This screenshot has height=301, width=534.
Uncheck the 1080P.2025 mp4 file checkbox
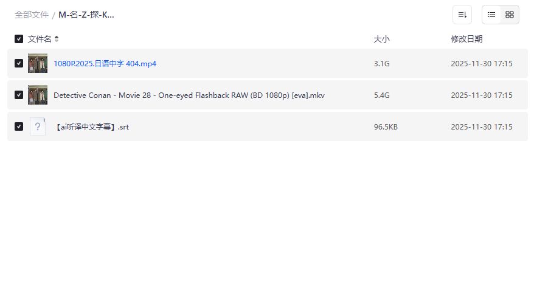point(19,63)
